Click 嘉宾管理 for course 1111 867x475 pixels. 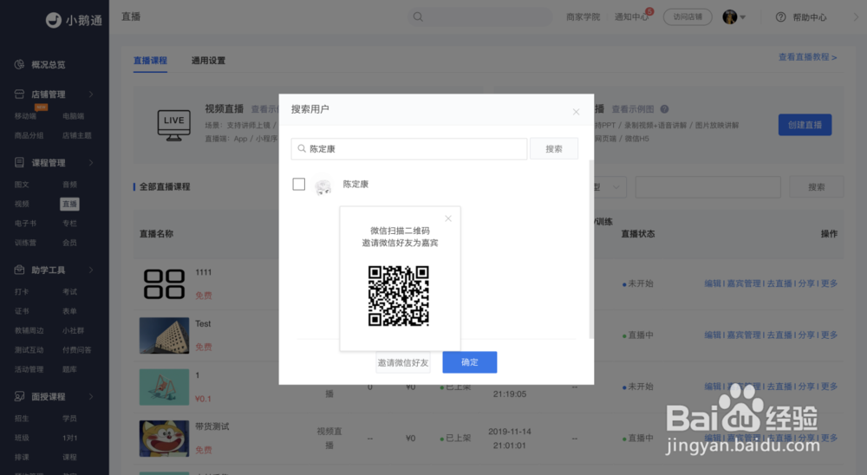pyautogui.click(x=744, y=283)
